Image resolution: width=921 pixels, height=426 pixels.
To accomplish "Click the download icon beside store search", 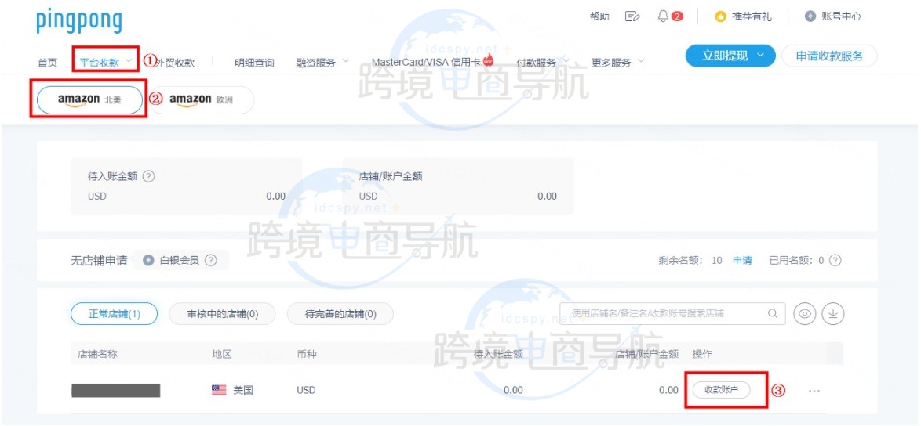I will [833, 314].
